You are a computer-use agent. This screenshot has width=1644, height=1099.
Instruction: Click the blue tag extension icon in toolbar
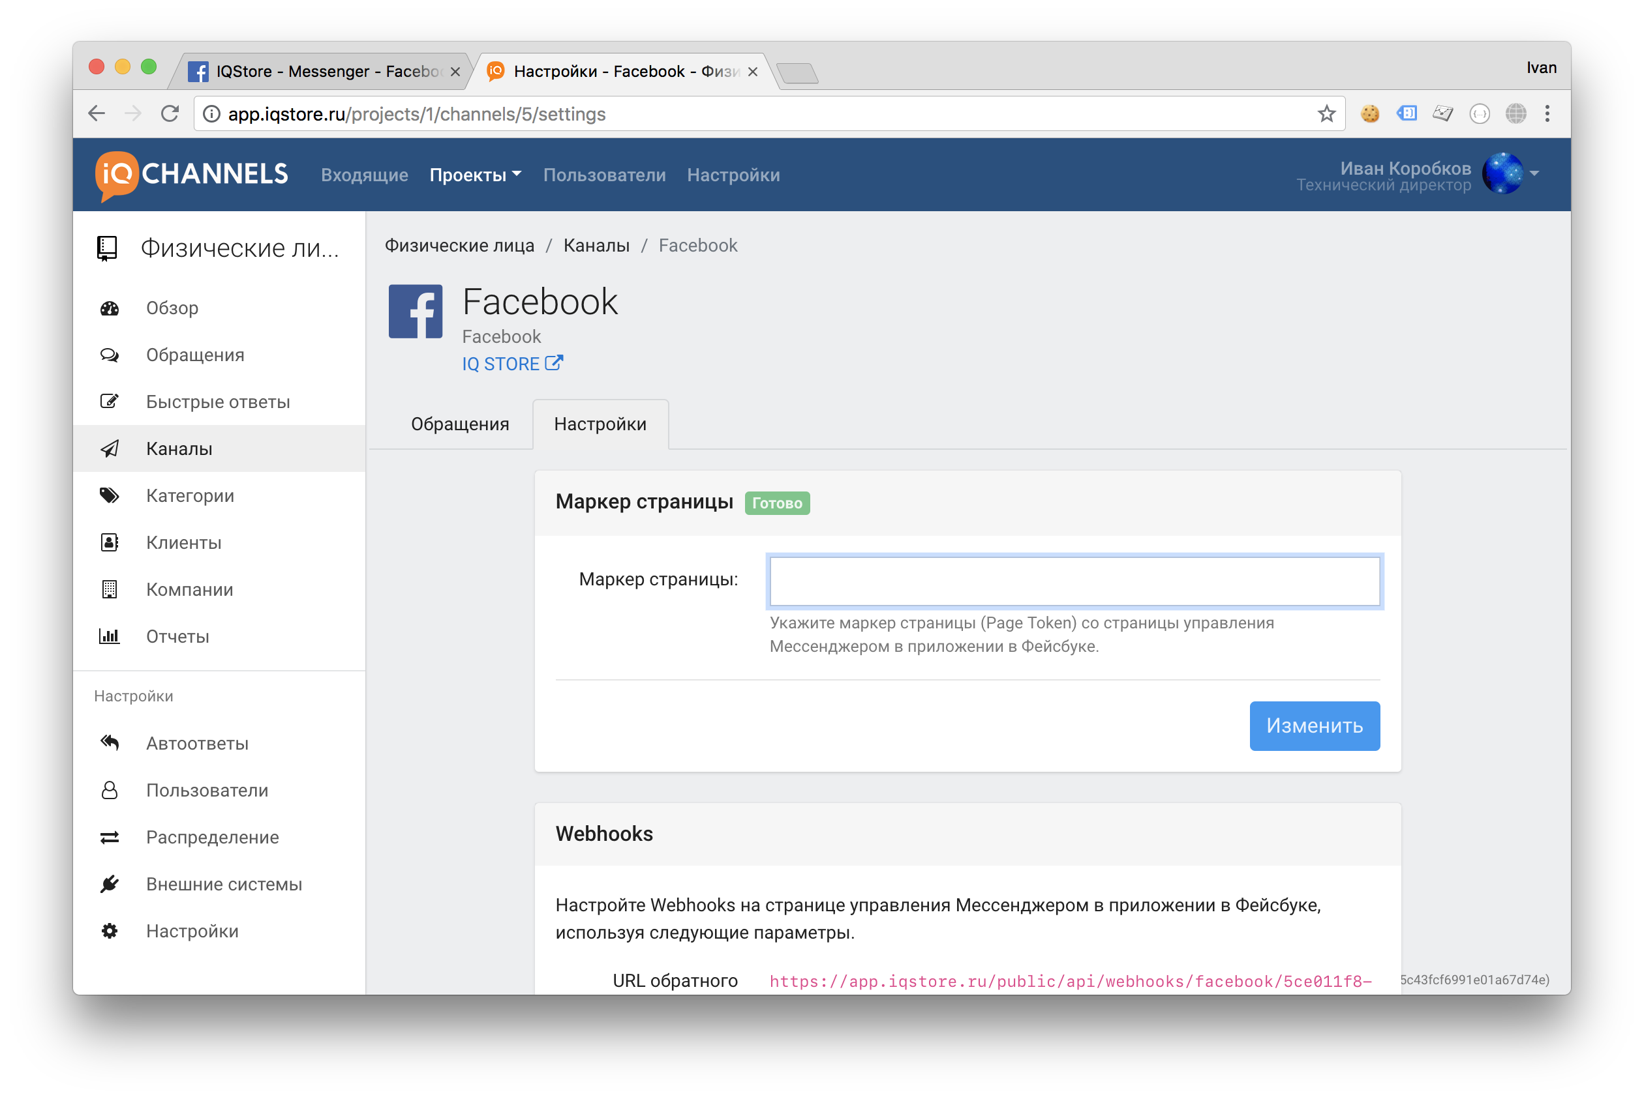[x=1407, y=113]
